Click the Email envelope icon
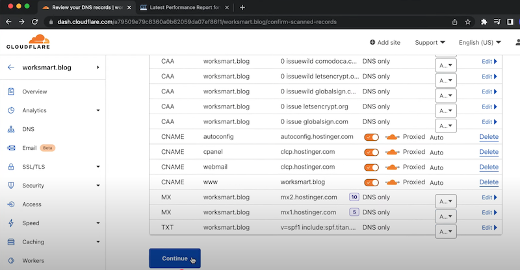Screen dimensions: 520x270 11,148
